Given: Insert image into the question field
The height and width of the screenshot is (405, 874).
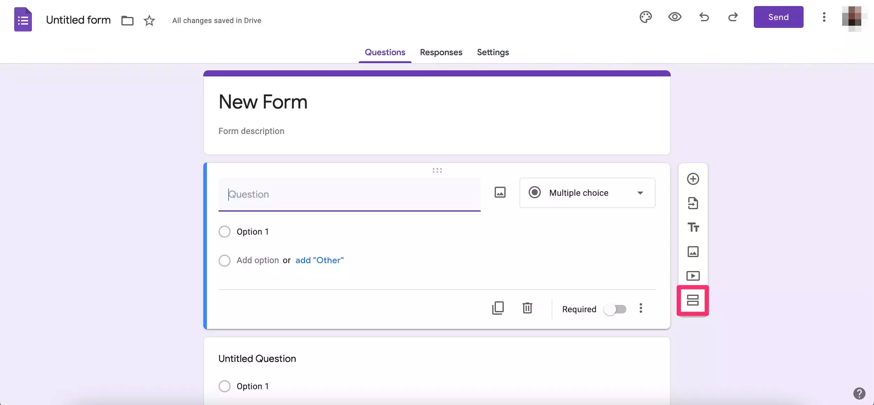Looking at the screenshot, I should [500, 192].
